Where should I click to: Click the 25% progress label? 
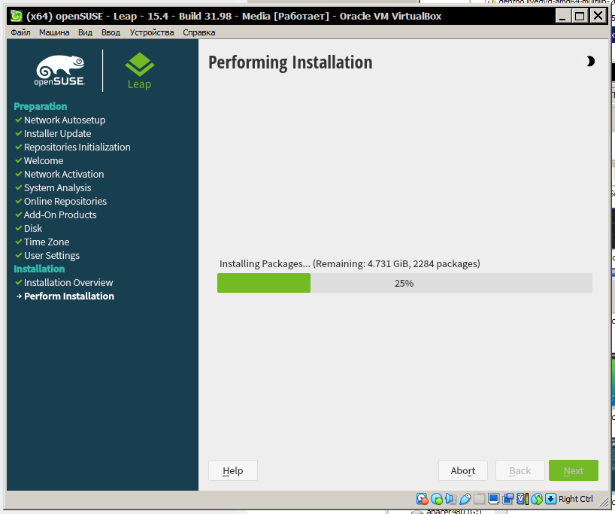[404, 284]
